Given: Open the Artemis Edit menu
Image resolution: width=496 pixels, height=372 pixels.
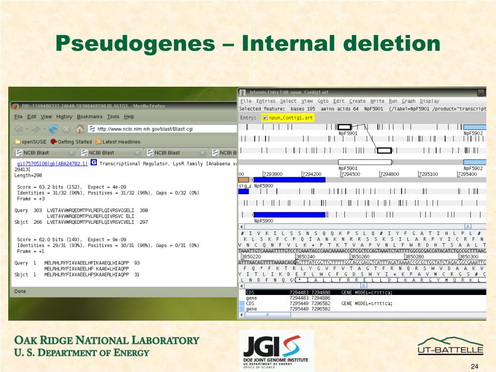Looking at the screenshot, I should [339, 101].
